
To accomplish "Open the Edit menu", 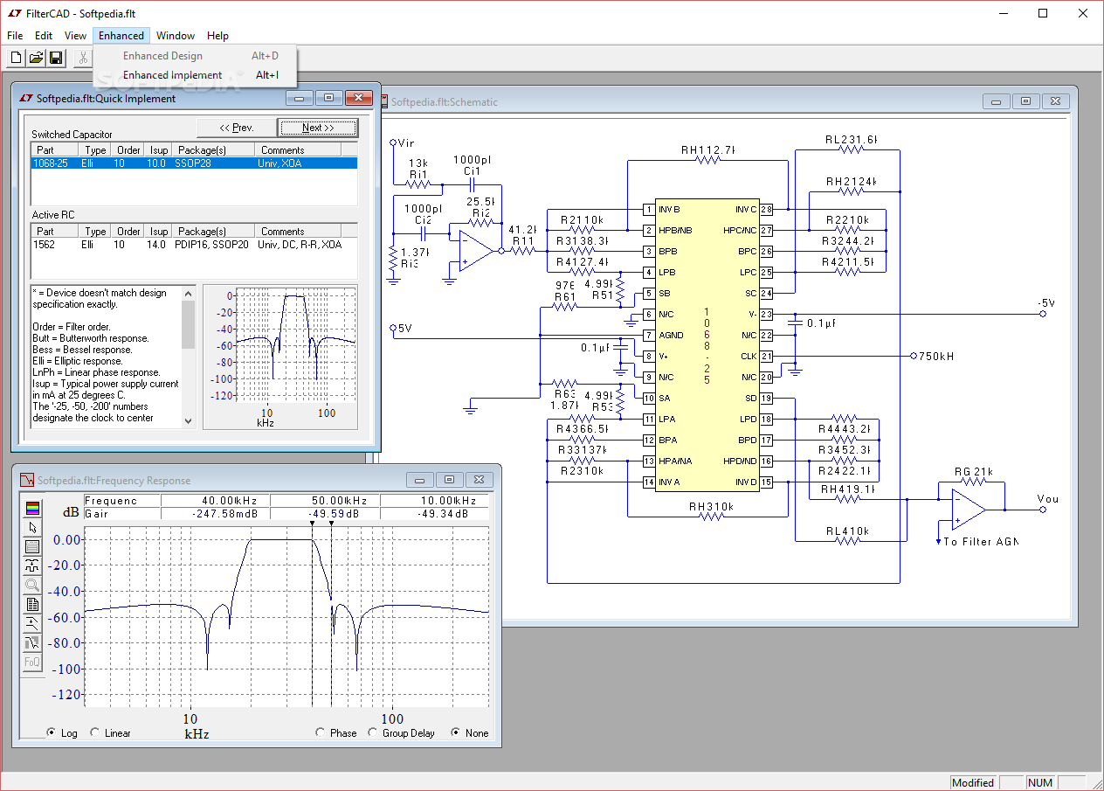I will [x=44, y=36].
